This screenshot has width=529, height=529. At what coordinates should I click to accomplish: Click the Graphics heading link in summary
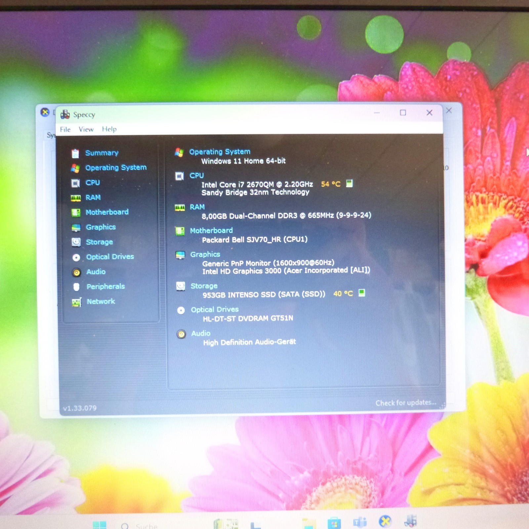(205, 254)
